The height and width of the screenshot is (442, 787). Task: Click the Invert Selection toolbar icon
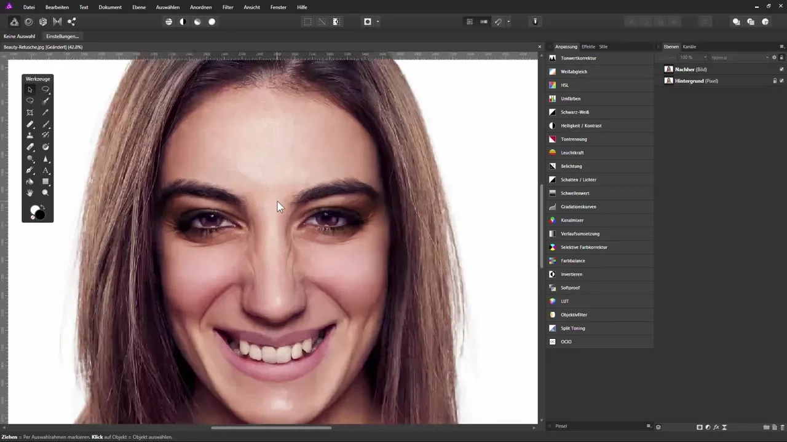336,21
